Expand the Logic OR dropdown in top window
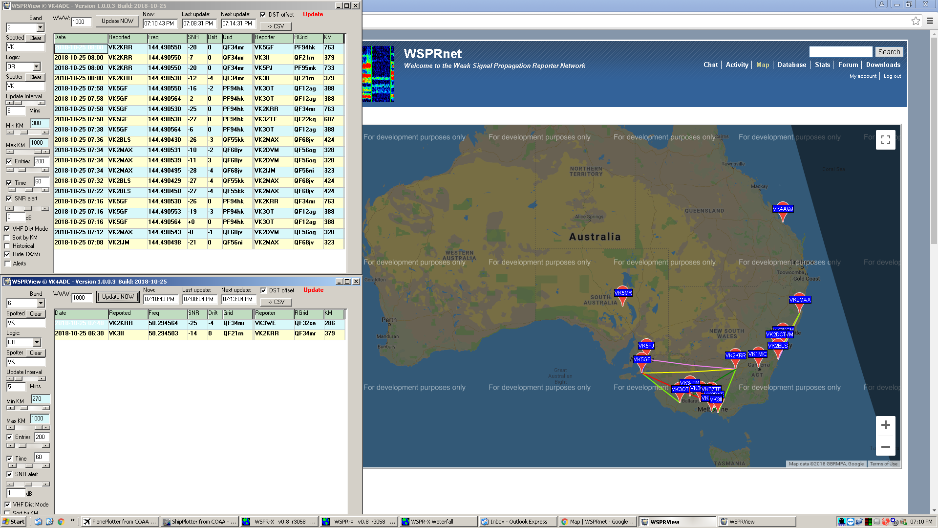Viewport: 938px width, 528px height. tap(37, 66)
